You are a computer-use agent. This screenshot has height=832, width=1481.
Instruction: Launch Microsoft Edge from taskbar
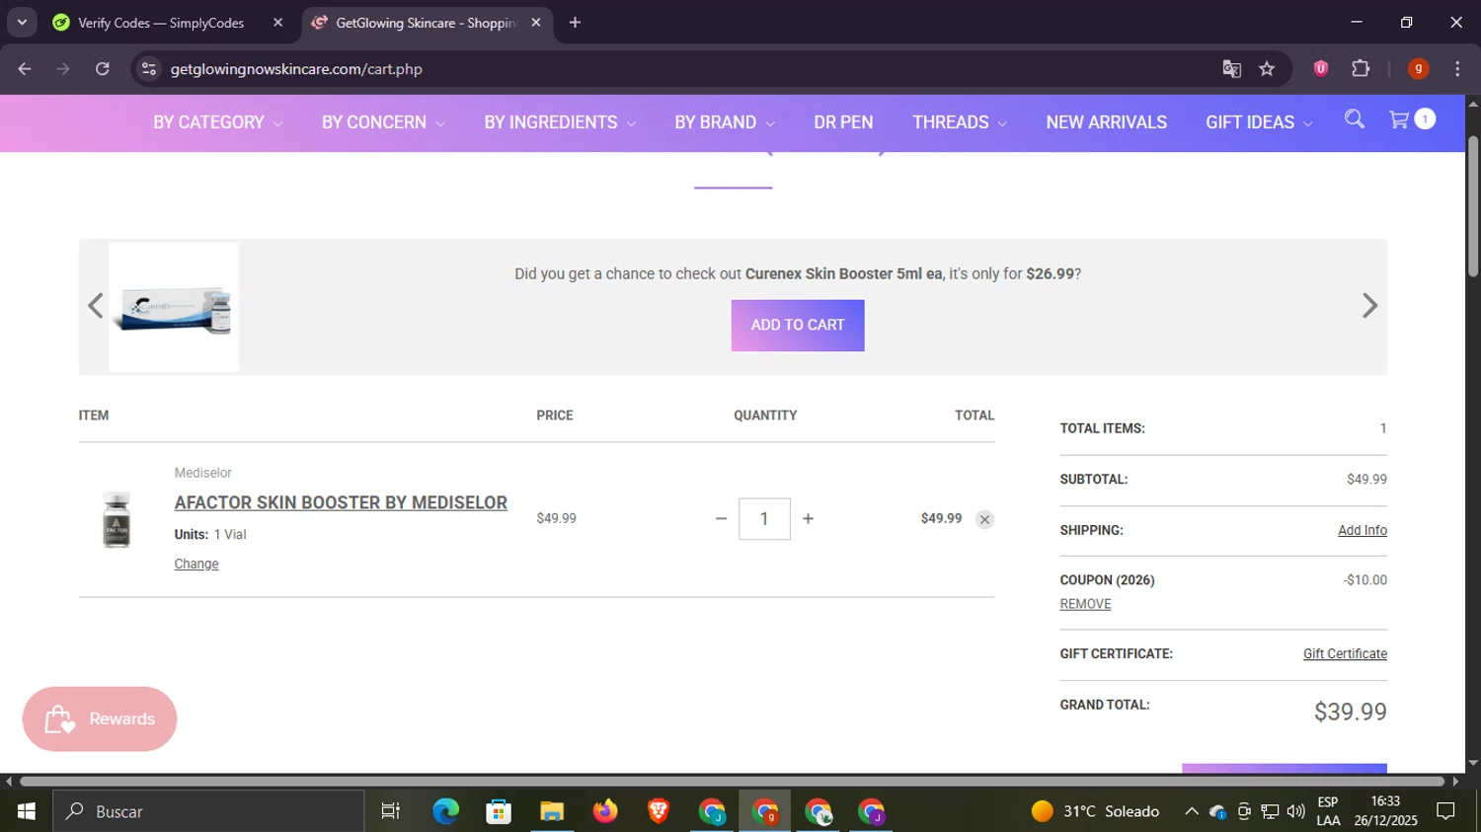(445, 811)
